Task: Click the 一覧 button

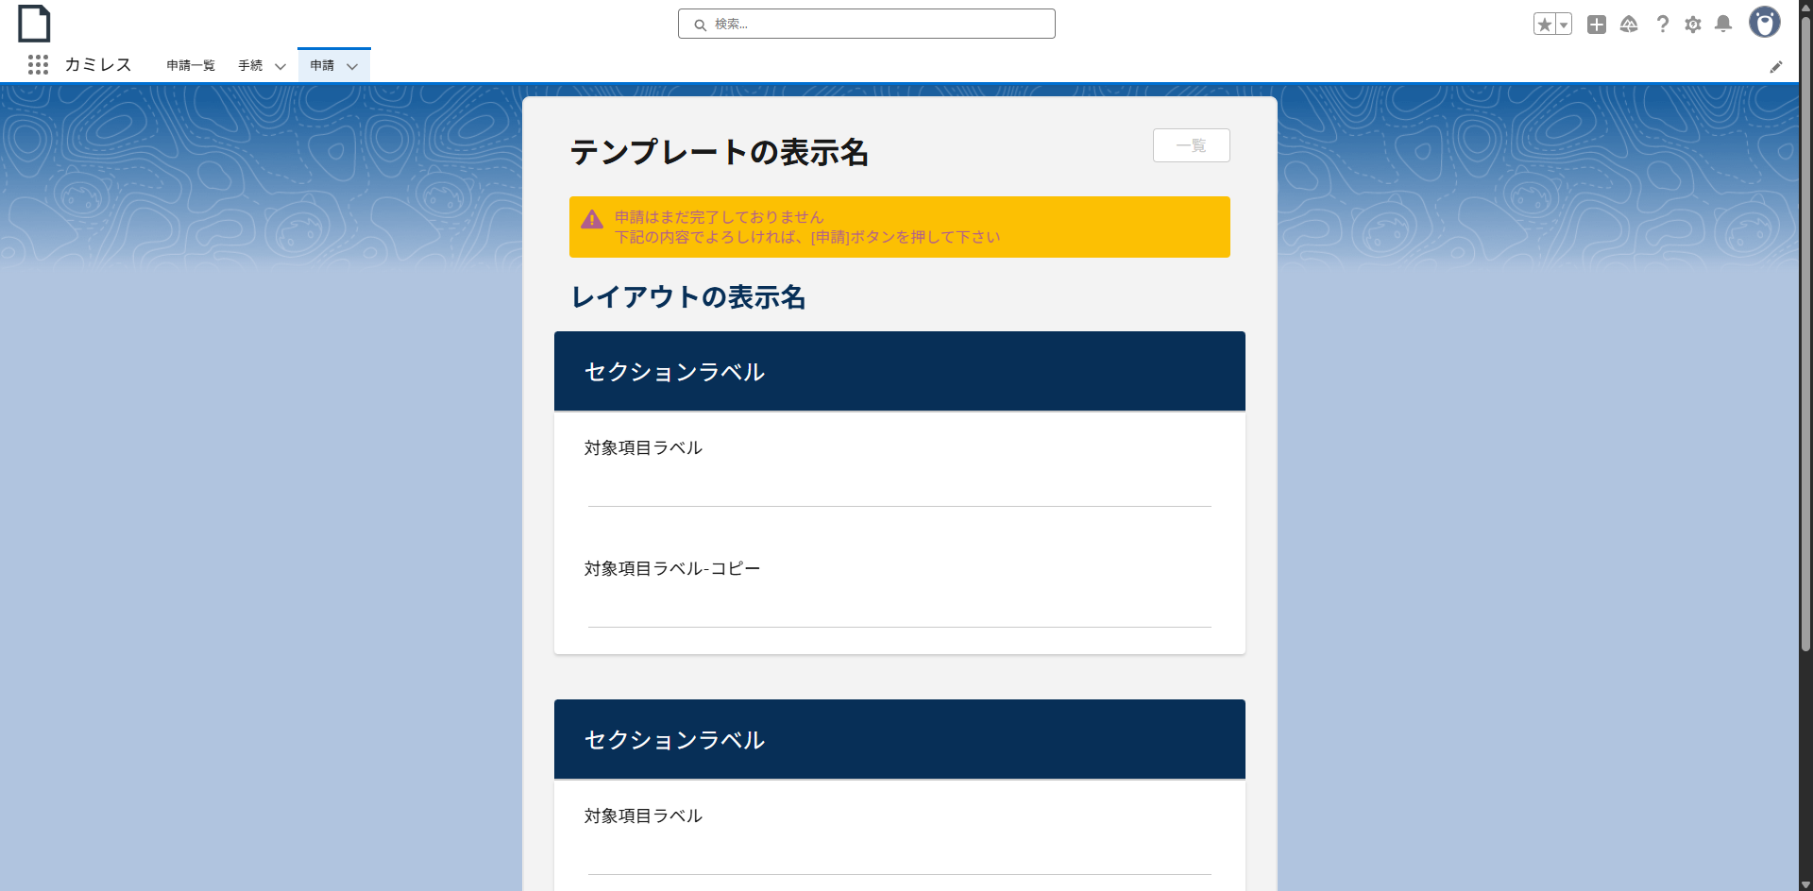Action: (1191, 145)
